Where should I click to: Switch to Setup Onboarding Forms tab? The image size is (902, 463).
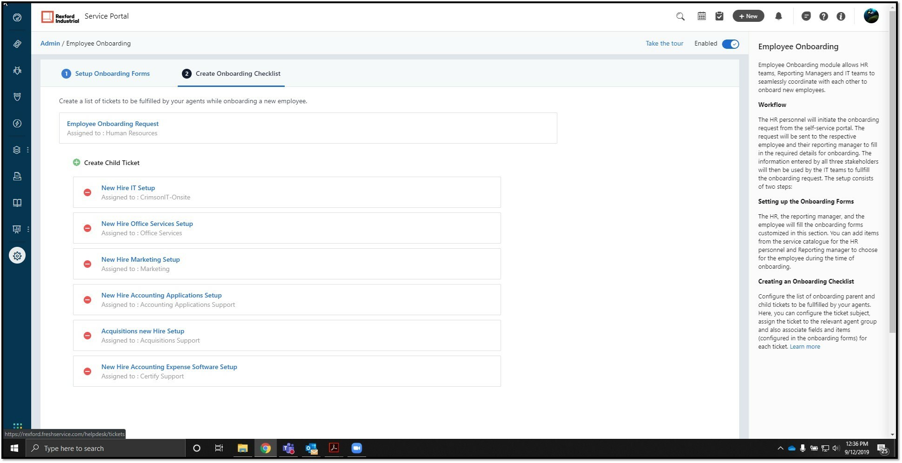pyautogui.click(x=106, y=73)
